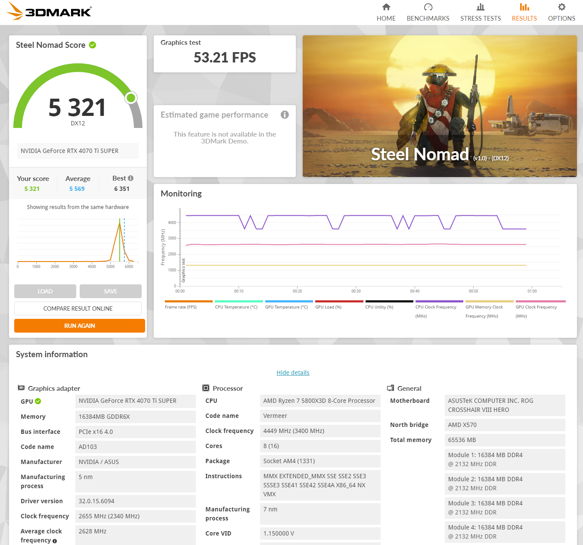Toggle GPU Load (%) legend entry
Viewport: 583px width, 545px height.
pos(339,304)
